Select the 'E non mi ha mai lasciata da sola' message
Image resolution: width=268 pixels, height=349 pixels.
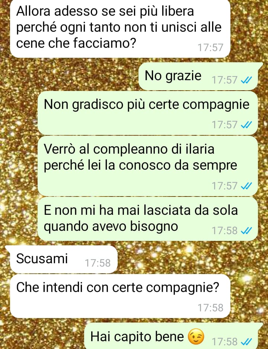[x=148, y=219]
